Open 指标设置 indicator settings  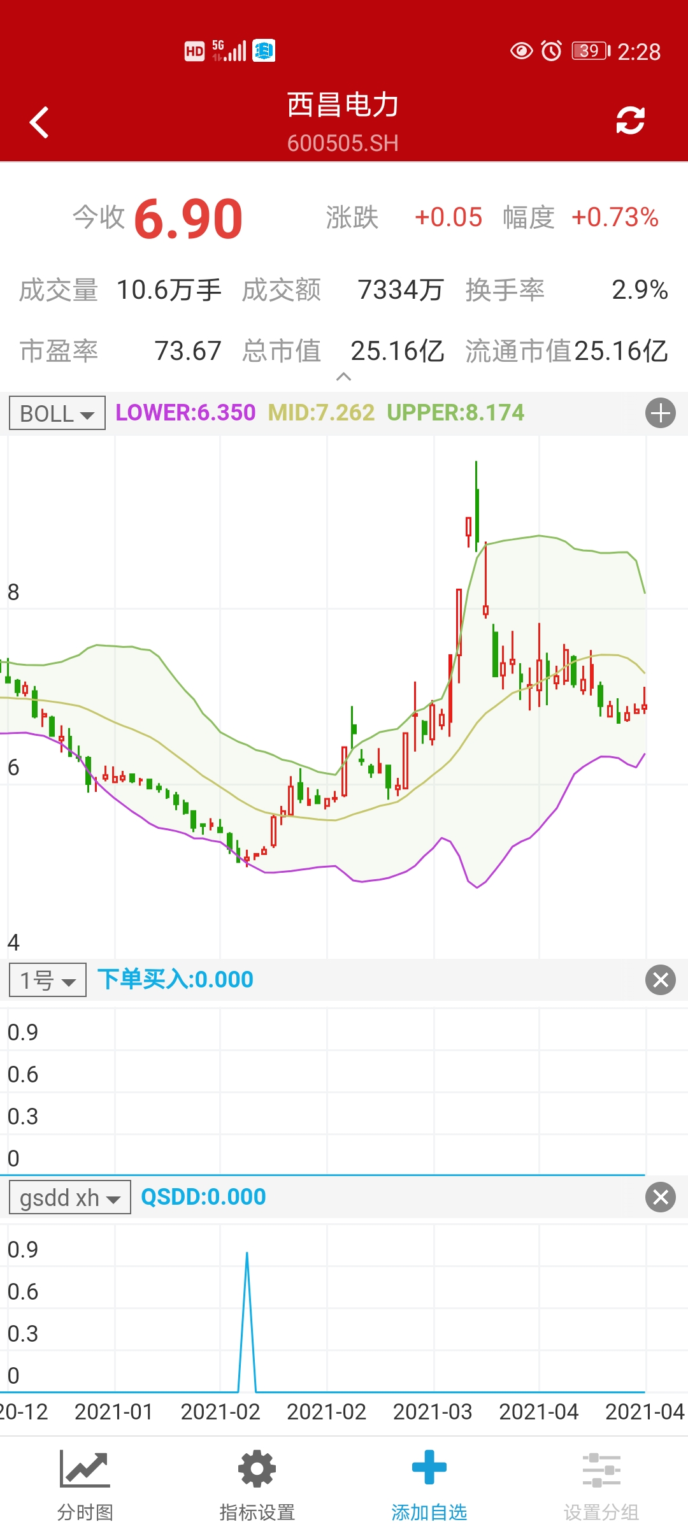coord(257,1484)
